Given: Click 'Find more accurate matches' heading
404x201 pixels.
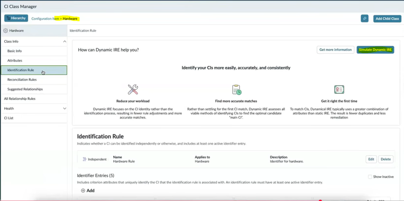Looking at the screenshot, I should [x=236, y=101].
